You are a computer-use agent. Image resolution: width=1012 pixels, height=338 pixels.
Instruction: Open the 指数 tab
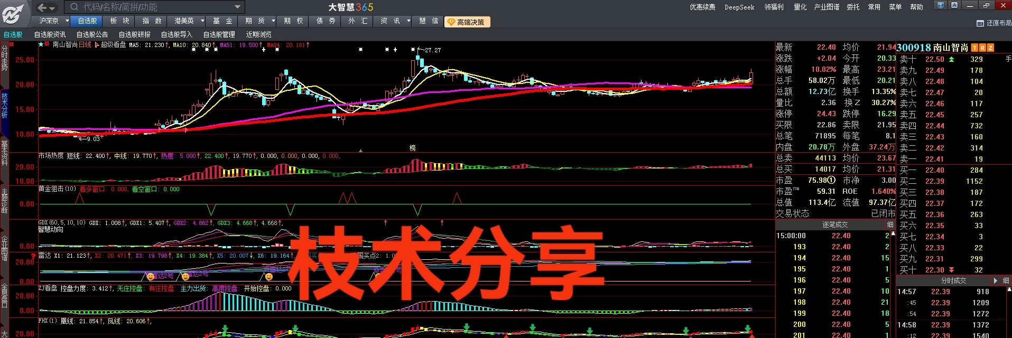pos(152,21)
